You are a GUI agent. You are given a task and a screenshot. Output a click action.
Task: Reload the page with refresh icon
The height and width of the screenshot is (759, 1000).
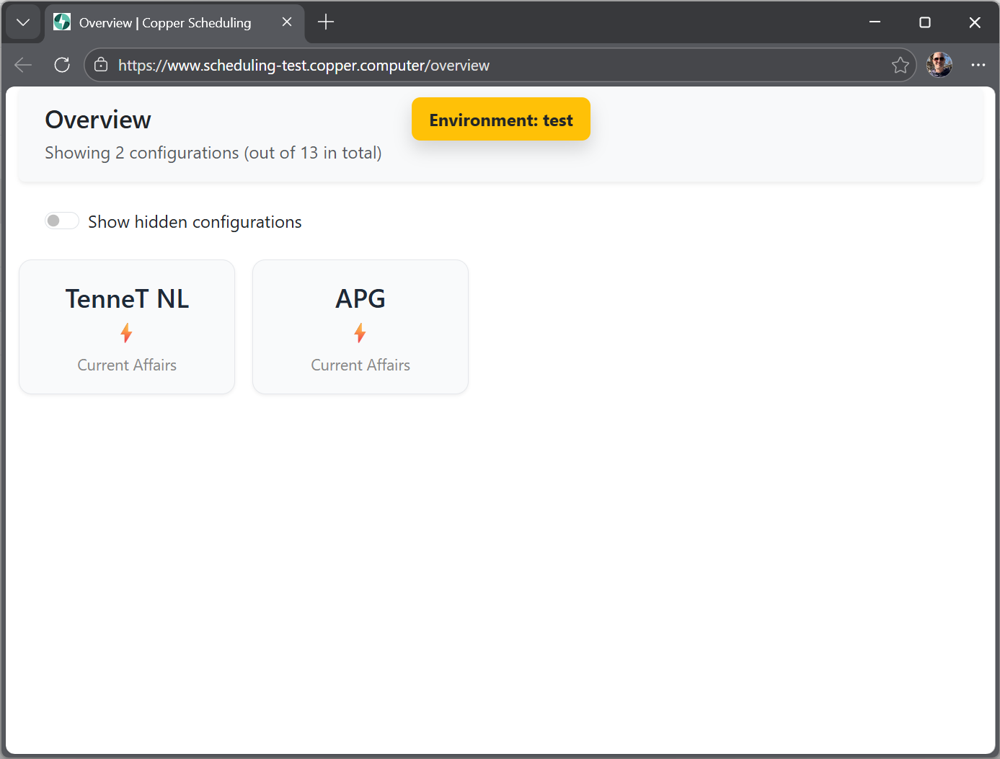click(x=62, y=65)
